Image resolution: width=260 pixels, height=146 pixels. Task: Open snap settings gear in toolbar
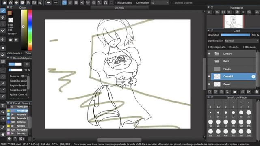coord(106,3)
